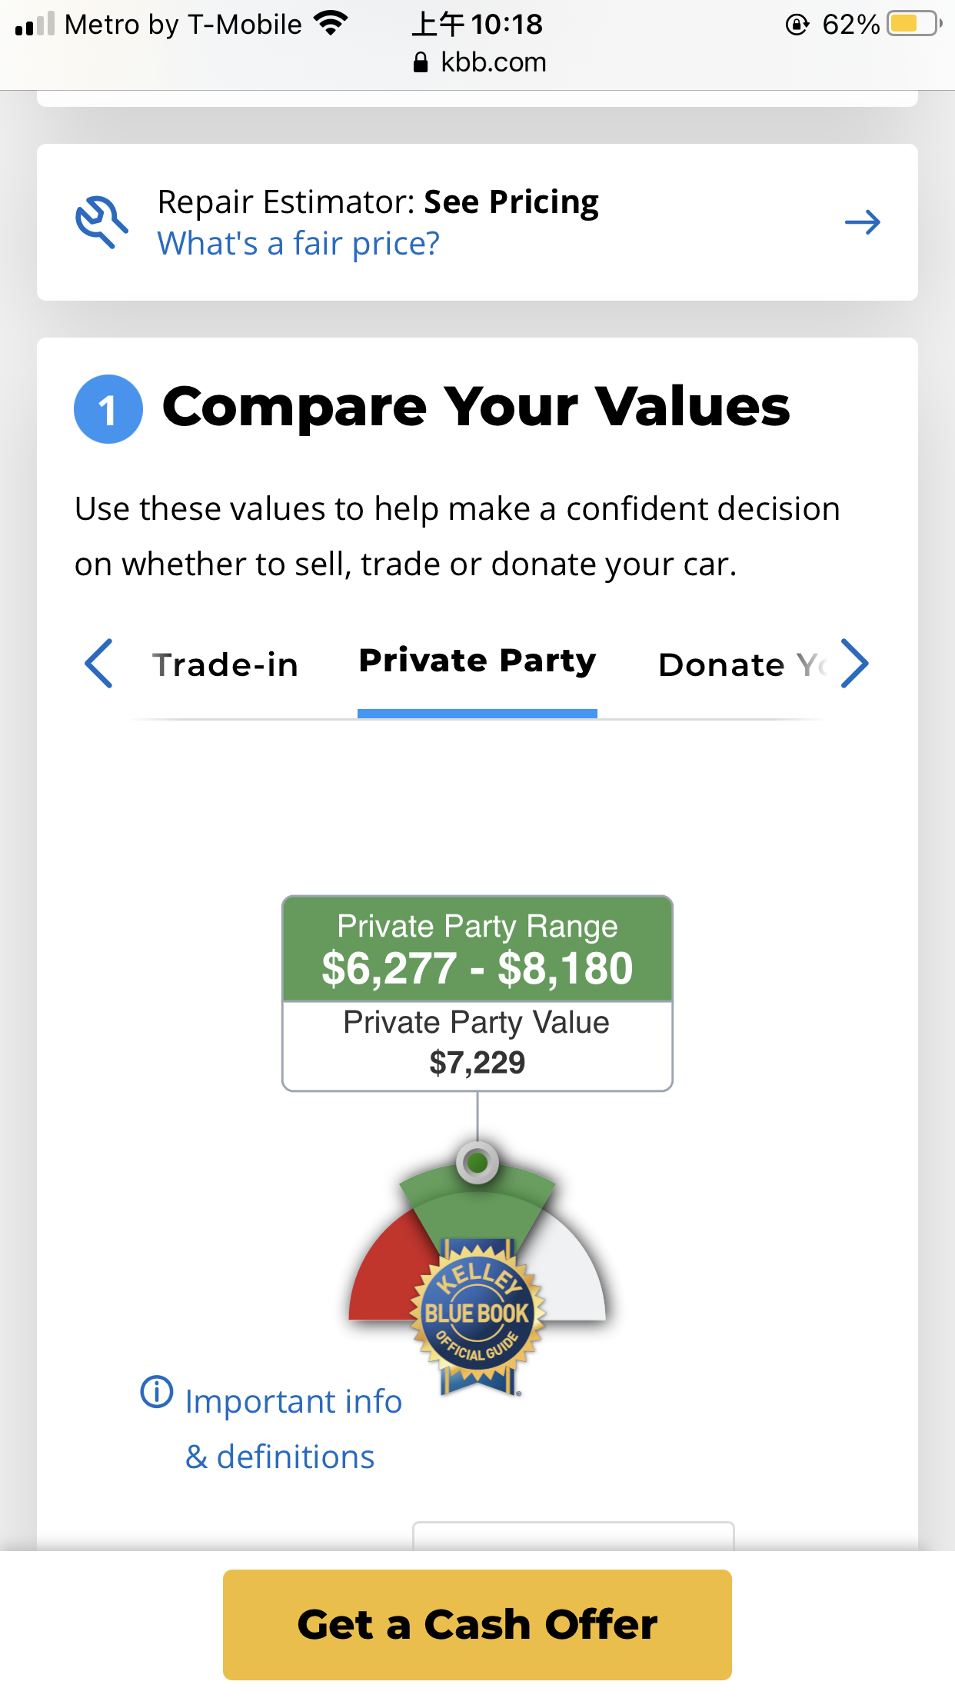
Task: Tap the green Private Party Range box
Action: (x=477, y=949)
